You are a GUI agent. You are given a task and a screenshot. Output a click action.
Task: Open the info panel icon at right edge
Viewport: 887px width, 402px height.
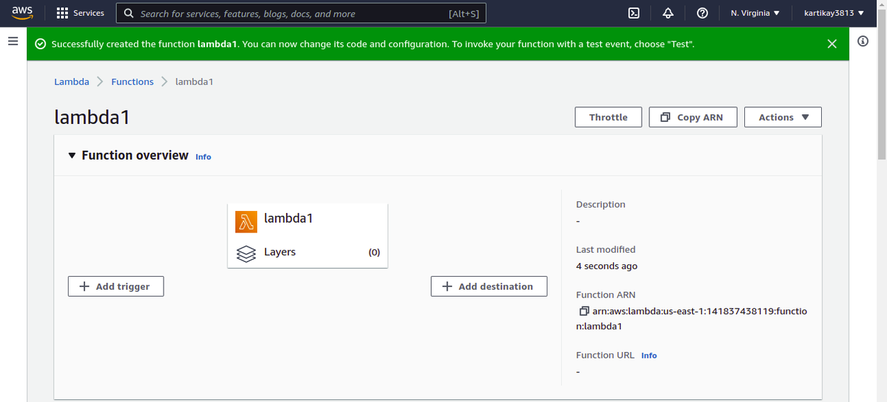pyautogui.click(x=863, y=42)
